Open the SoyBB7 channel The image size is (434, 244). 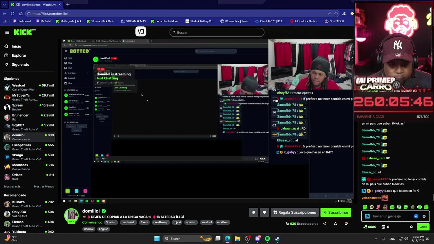point(29,127)
